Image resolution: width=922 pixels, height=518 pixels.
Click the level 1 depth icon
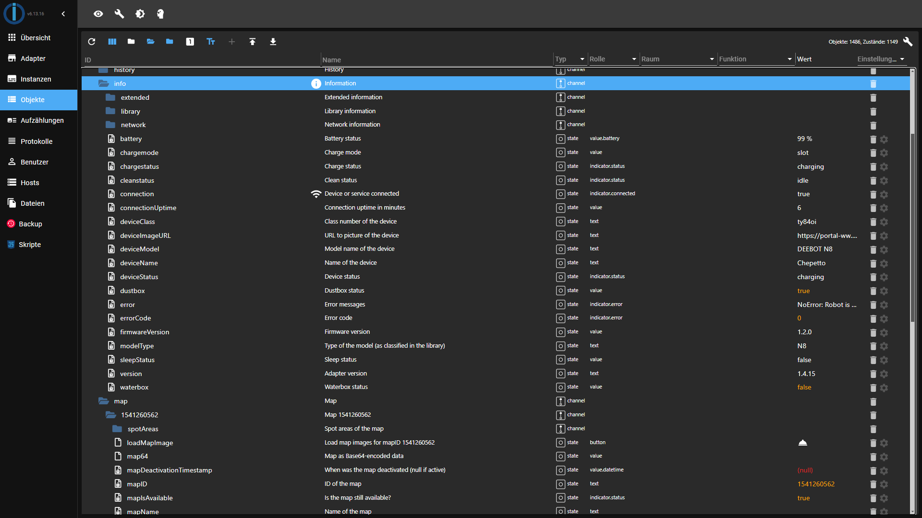tap(190, 42)
